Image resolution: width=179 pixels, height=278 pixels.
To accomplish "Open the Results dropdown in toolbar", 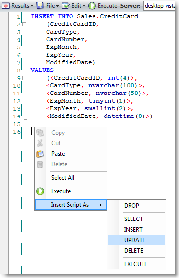I will 18,6.
